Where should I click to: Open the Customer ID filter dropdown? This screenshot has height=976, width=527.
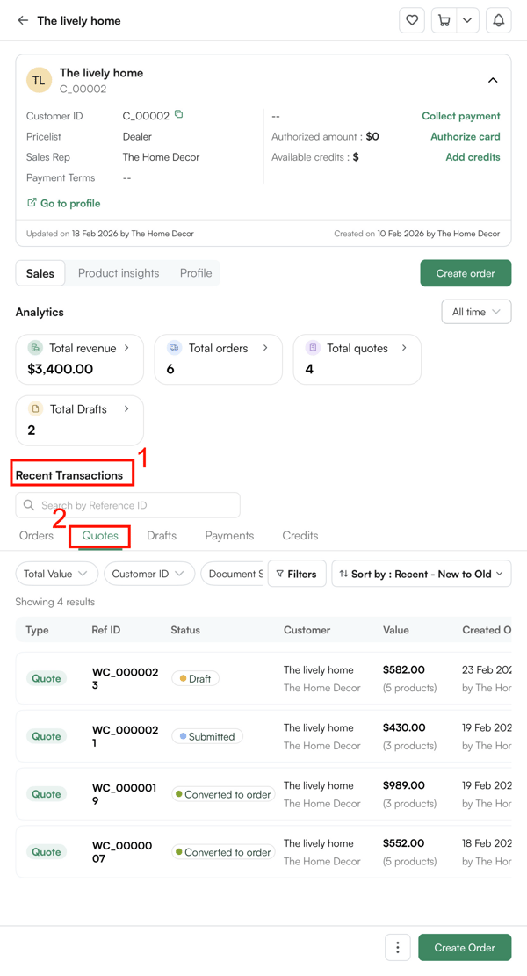tap(148, 574)
